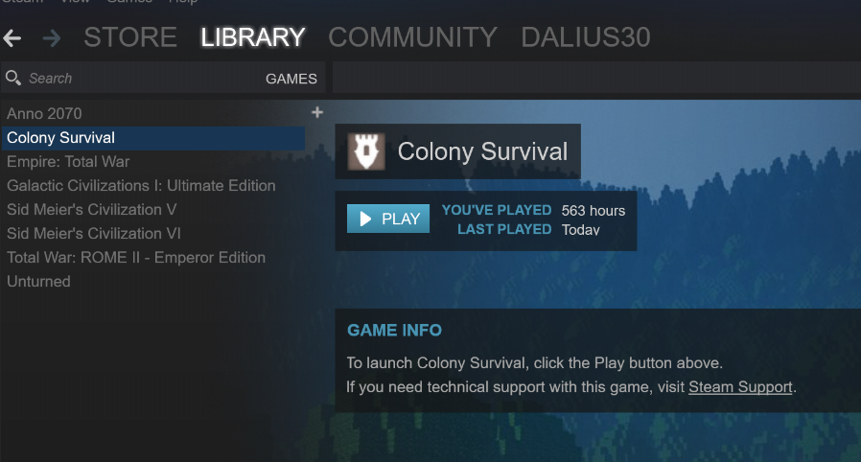This screenshot has width=861, height=462.
Task: Switch to the COMMUNITY tab
Action: [412, 37]
